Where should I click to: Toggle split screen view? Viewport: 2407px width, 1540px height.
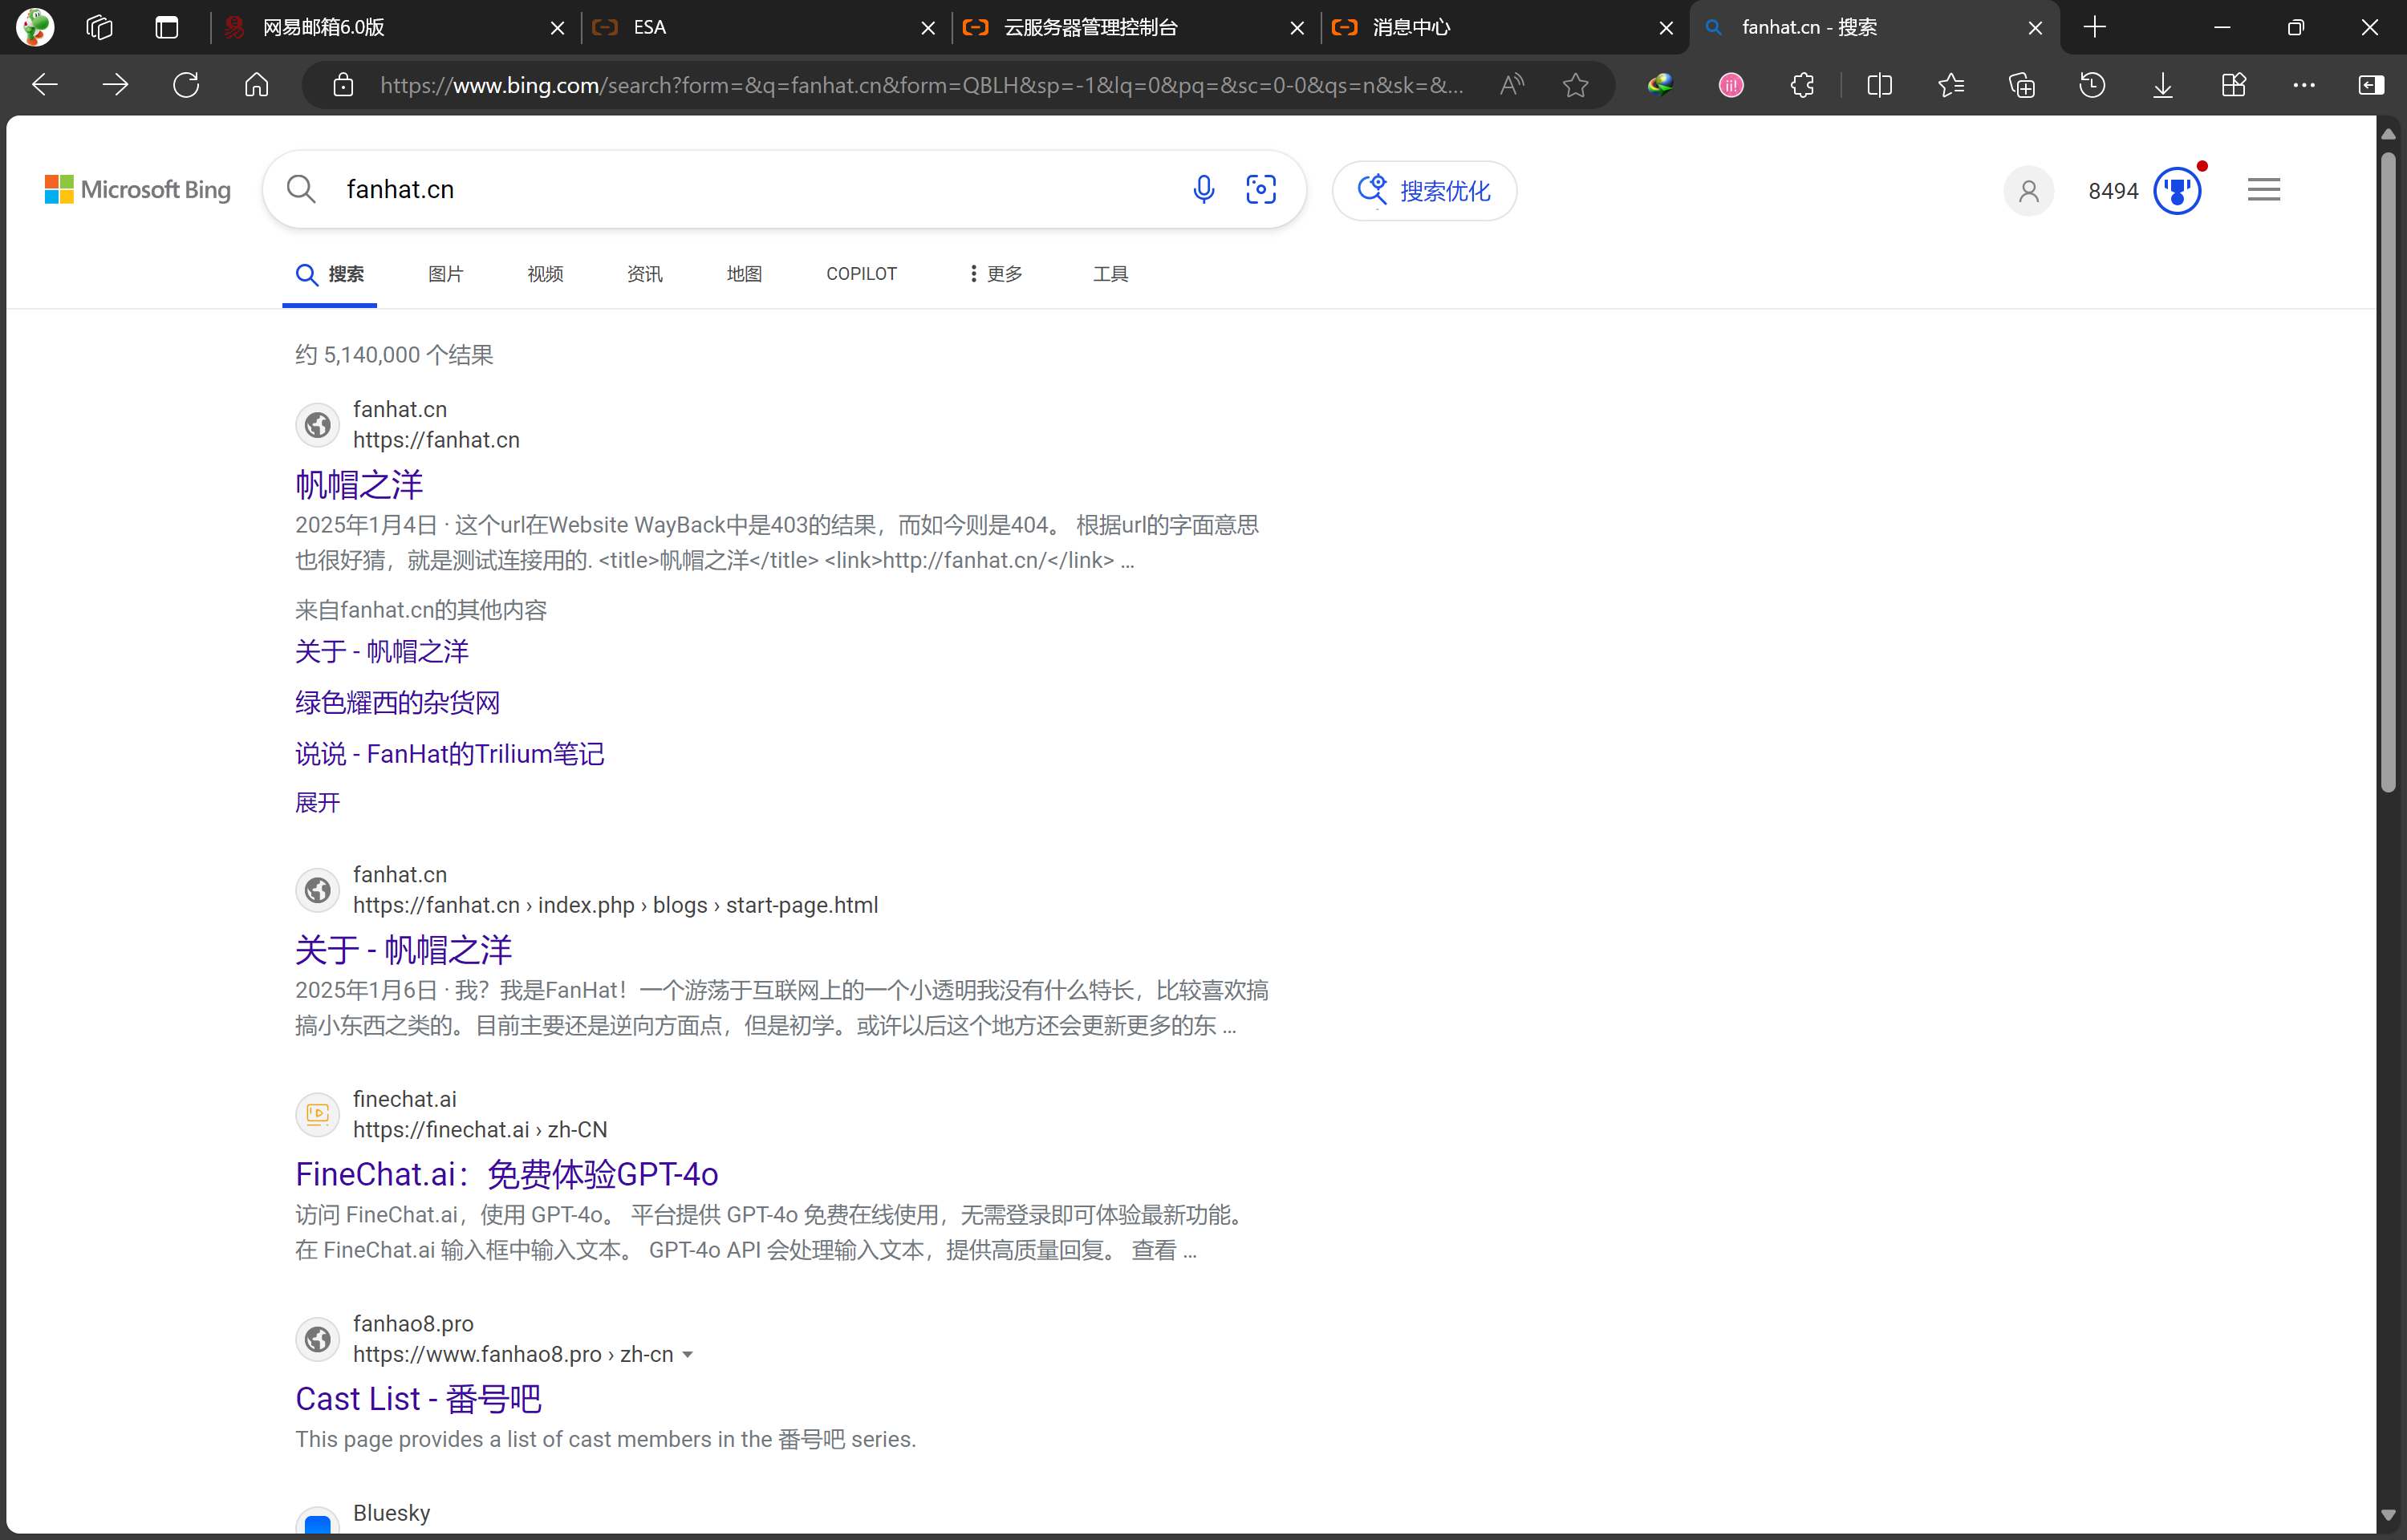1879,85
